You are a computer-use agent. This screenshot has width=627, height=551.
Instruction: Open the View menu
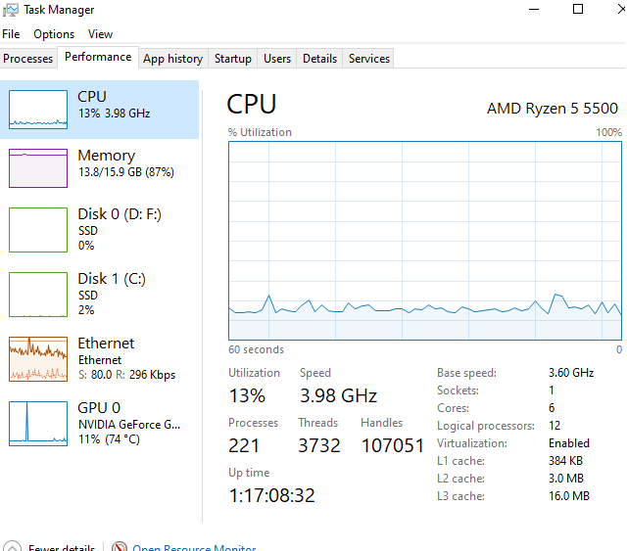(100, 34)
